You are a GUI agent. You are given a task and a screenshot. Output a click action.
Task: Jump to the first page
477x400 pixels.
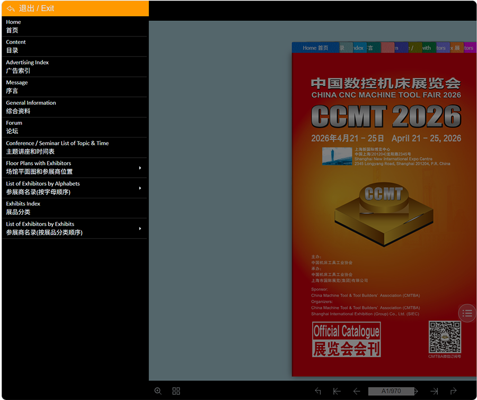[337, 391]
